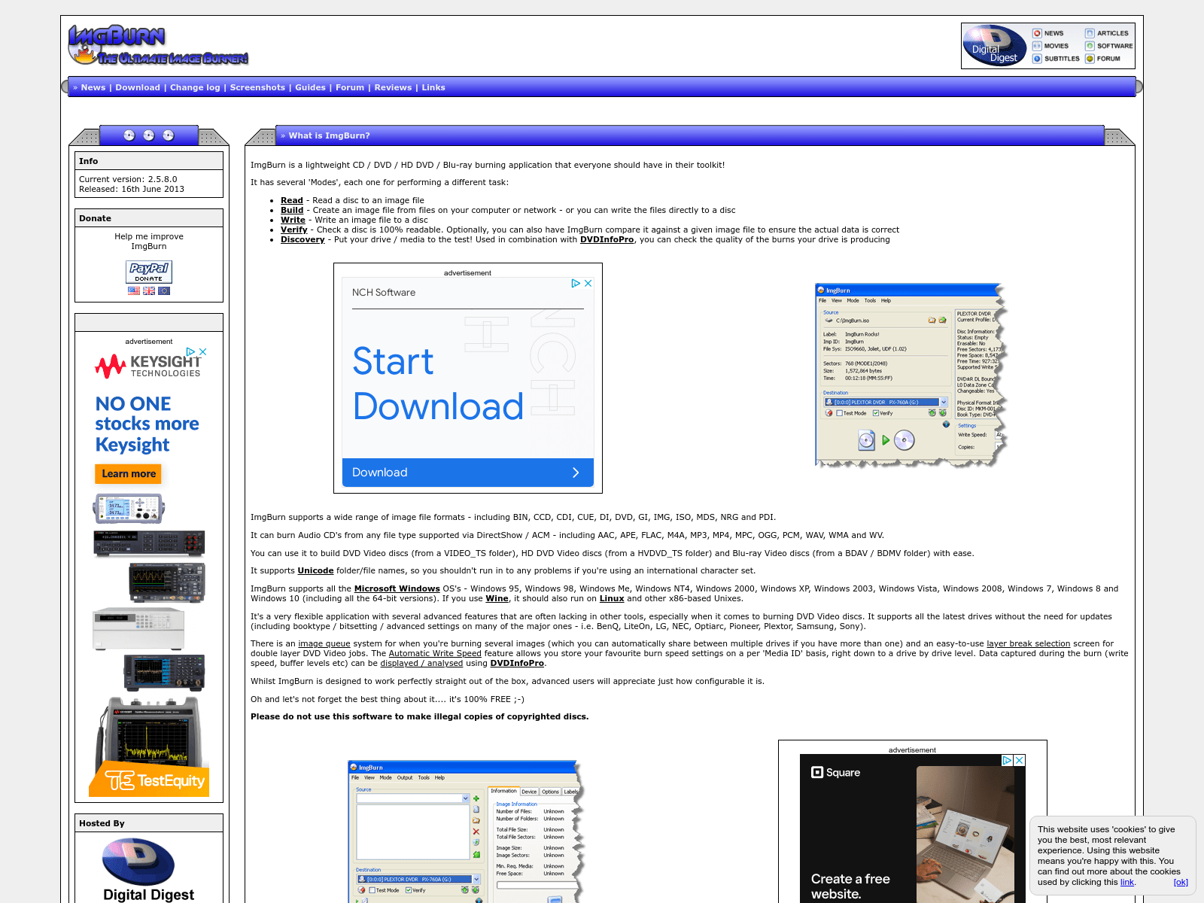
Task: Open the Change log navigation link
Action: click(x=195, y=87)
